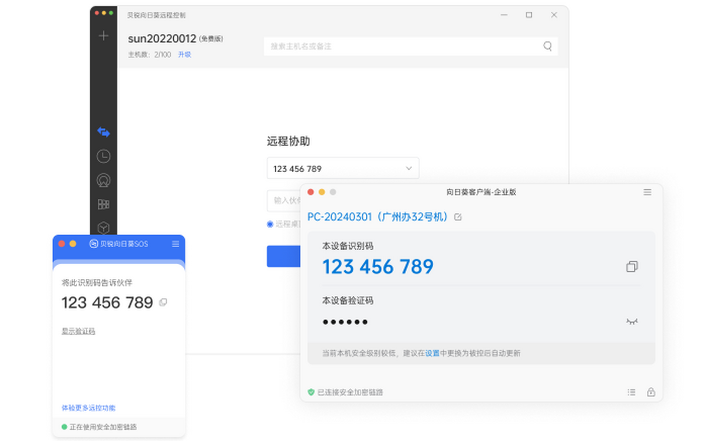
Task: Select the 远程桌面 radio button
Action: 270,224
